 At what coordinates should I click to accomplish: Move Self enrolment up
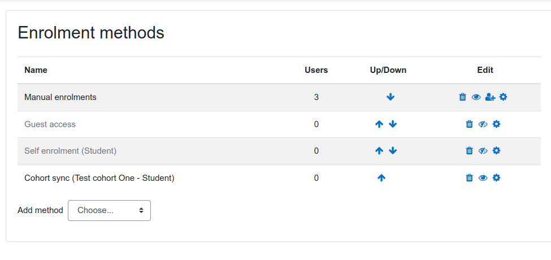(x=379, y=151)
